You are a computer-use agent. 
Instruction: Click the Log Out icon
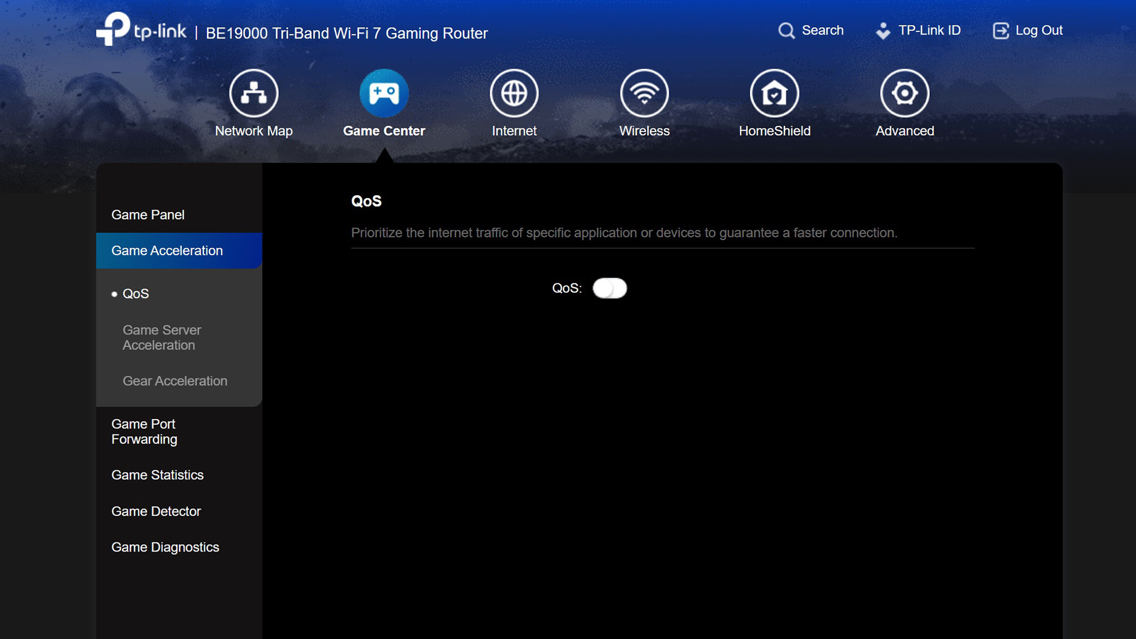point(1000,31)
